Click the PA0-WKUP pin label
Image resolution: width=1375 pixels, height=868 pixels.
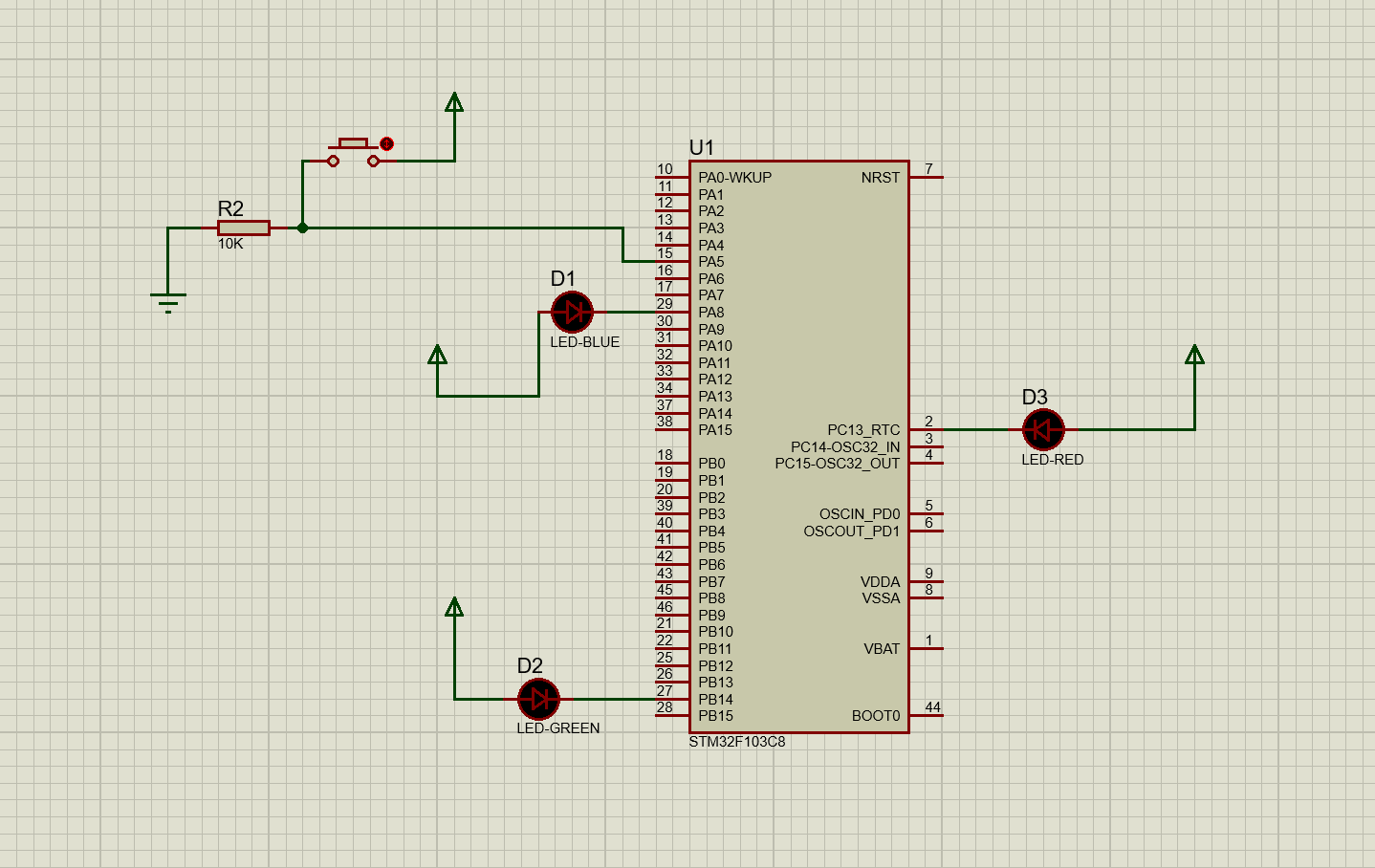[734, 178]
